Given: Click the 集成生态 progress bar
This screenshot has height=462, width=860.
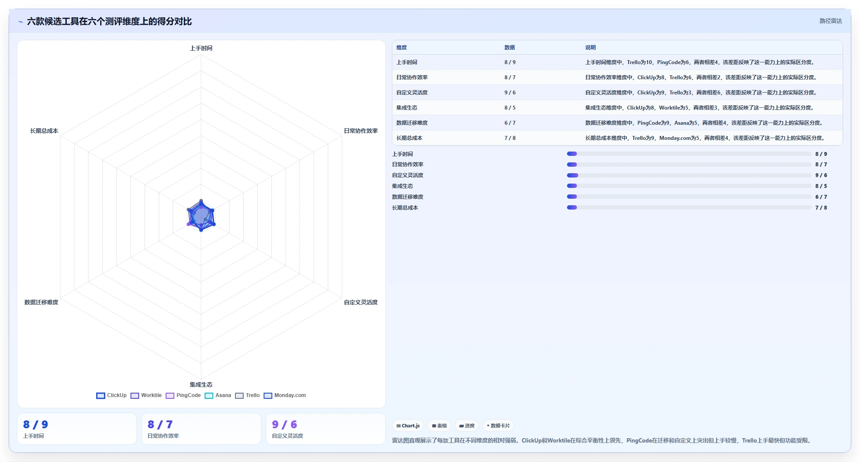Looking at the screenshot, I should tap(689, 186).
